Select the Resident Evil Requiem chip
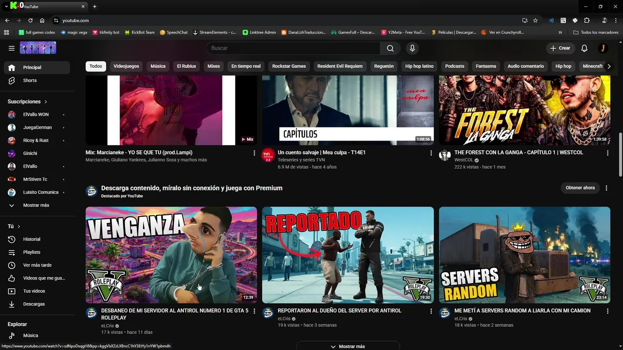Screen dimensions: 623x350 (340, 66)
